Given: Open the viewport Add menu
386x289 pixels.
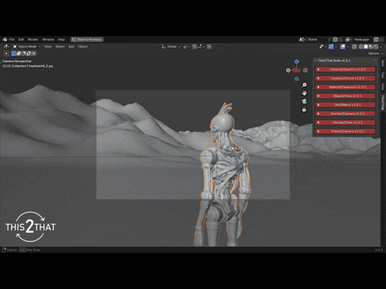Looking at the screenshot, I should point(72,47).
